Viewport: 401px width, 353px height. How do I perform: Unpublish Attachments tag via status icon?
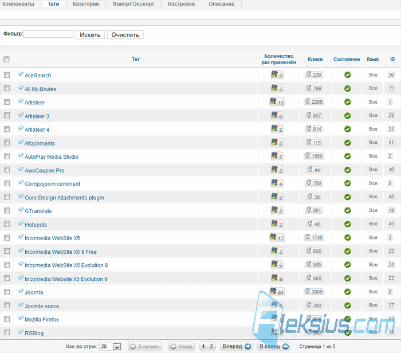pyautogui.click(x=347, y=143)
